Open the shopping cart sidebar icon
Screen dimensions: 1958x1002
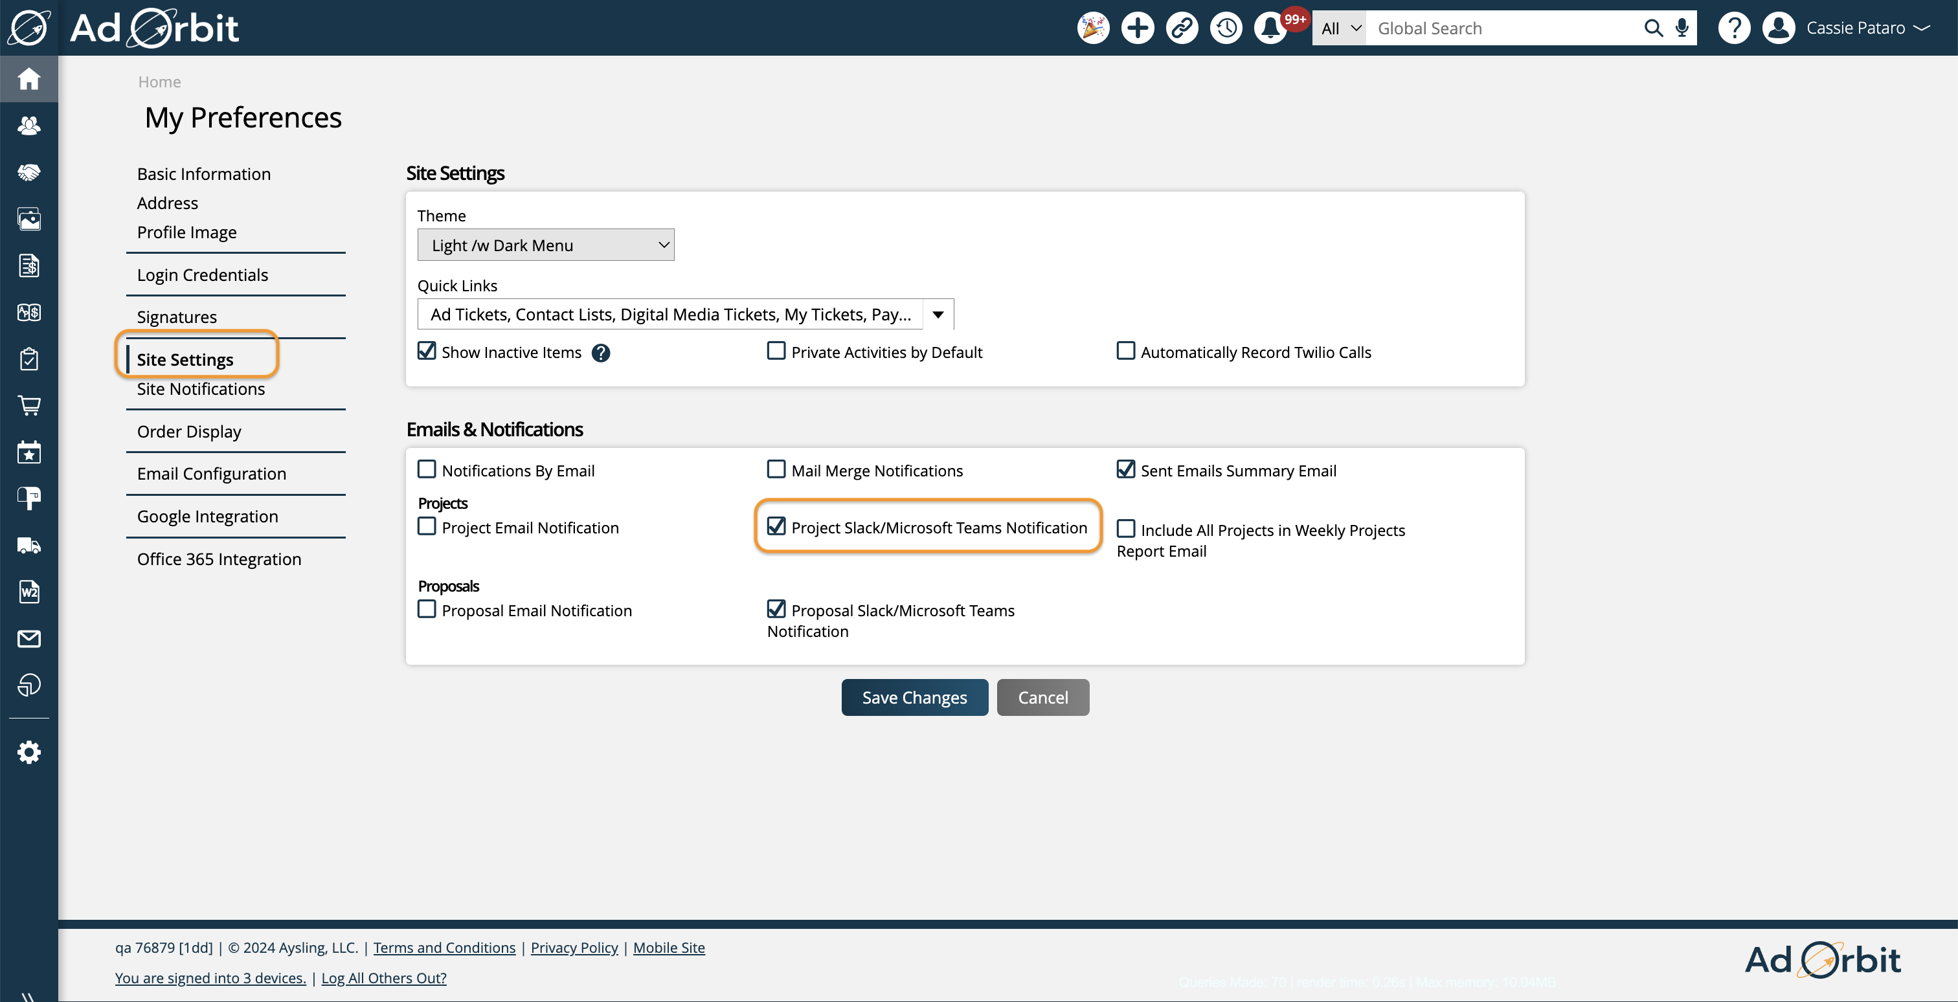click(x=29, y=406)
